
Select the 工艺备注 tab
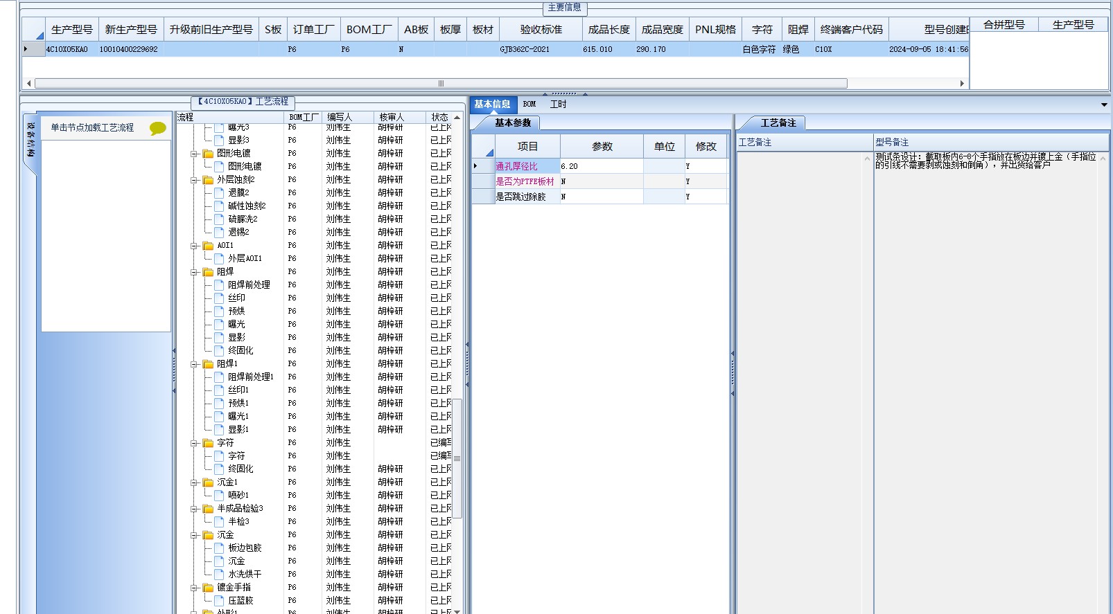(778, 123)
